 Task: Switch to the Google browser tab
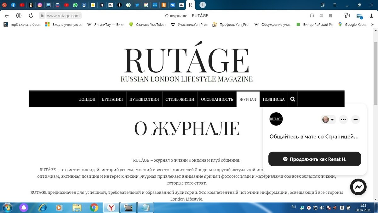[x=146, y=5]
